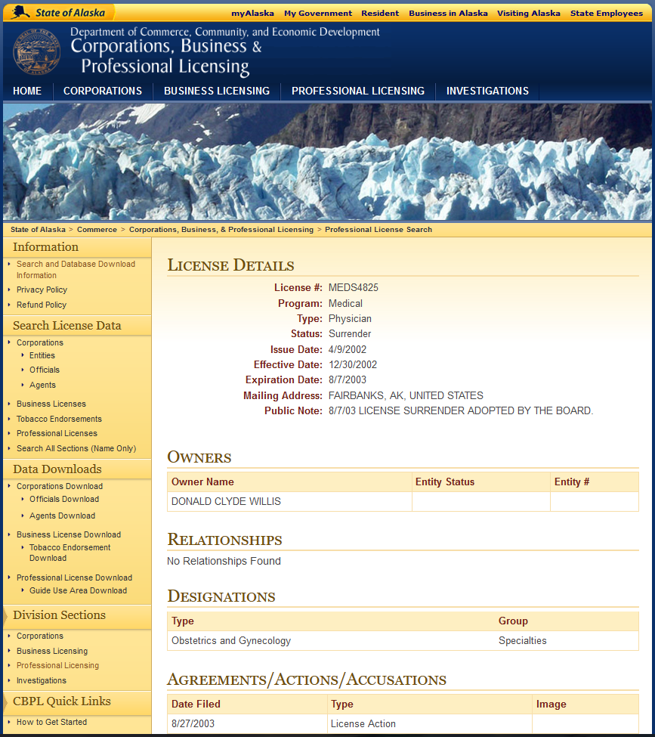
Task: Click the Refund Policy link
Action: click(41, 305)
